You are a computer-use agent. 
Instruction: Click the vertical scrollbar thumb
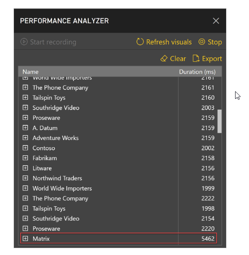click(219, 121)
